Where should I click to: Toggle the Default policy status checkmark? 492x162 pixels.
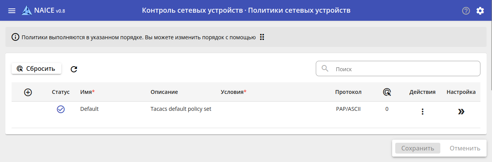click(61, 109)
